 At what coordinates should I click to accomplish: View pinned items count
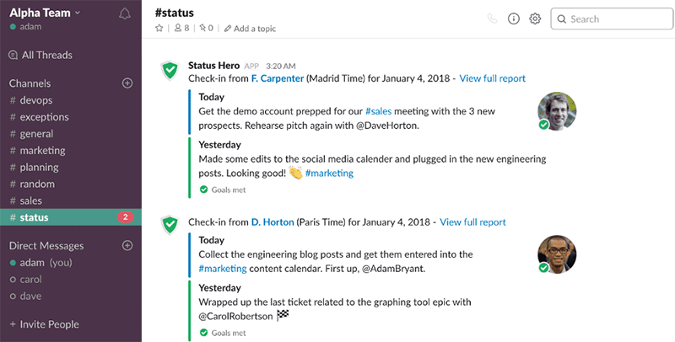tap(206, 29)
